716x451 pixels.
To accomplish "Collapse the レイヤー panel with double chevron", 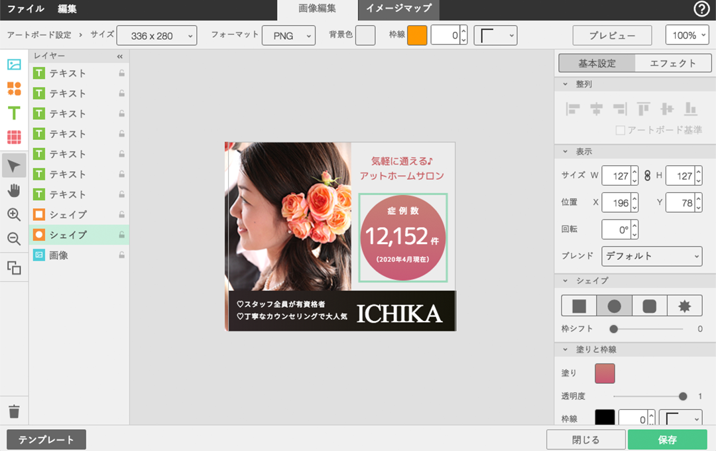I will (119, 56).
